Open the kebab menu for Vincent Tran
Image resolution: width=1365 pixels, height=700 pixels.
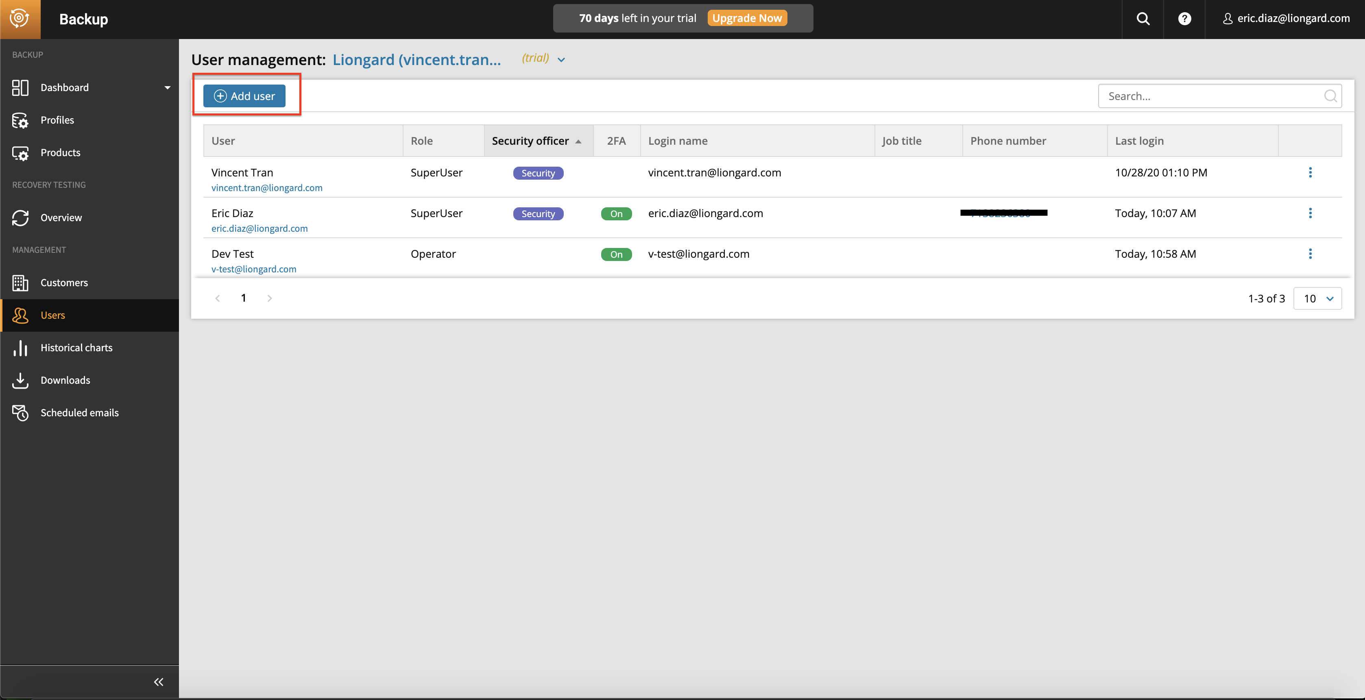1310,173
